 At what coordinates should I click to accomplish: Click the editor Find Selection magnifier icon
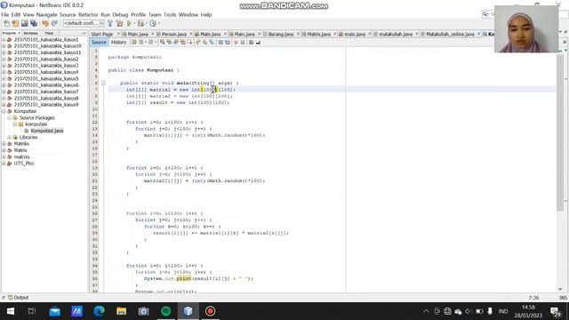pyautogui.click(x=162, y=43)
